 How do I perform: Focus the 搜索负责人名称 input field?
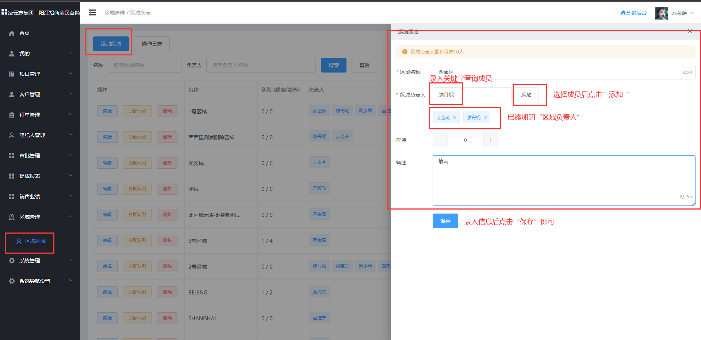261,65
